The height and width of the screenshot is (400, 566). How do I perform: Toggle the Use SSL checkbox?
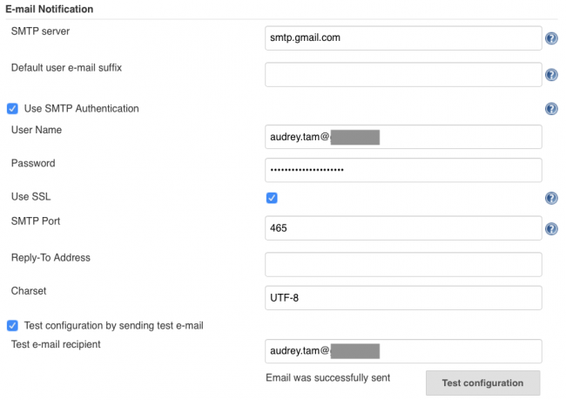[272, 198]
